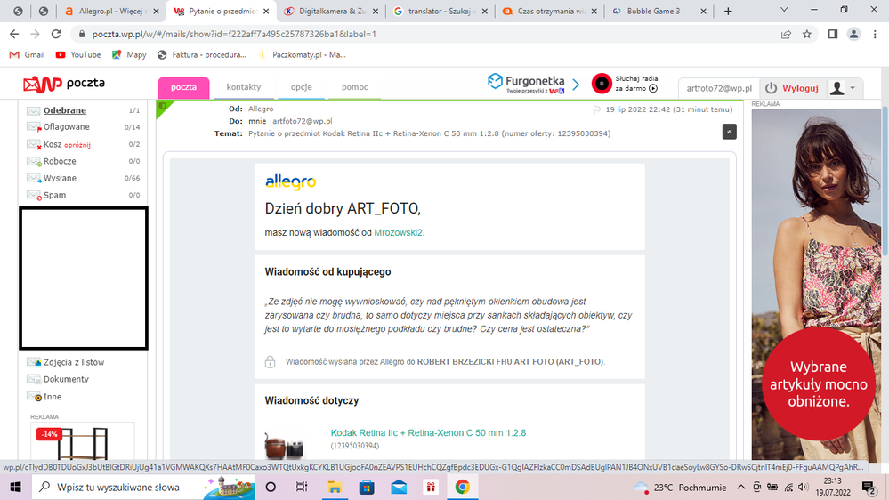889x500 pixels.
Task: Click the opróżnij empty trash link
Action: coord(77,145)
